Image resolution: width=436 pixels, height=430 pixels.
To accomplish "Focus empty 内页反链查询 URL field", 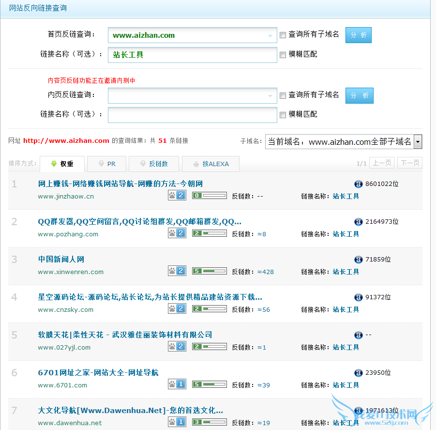I will [193, 96].
